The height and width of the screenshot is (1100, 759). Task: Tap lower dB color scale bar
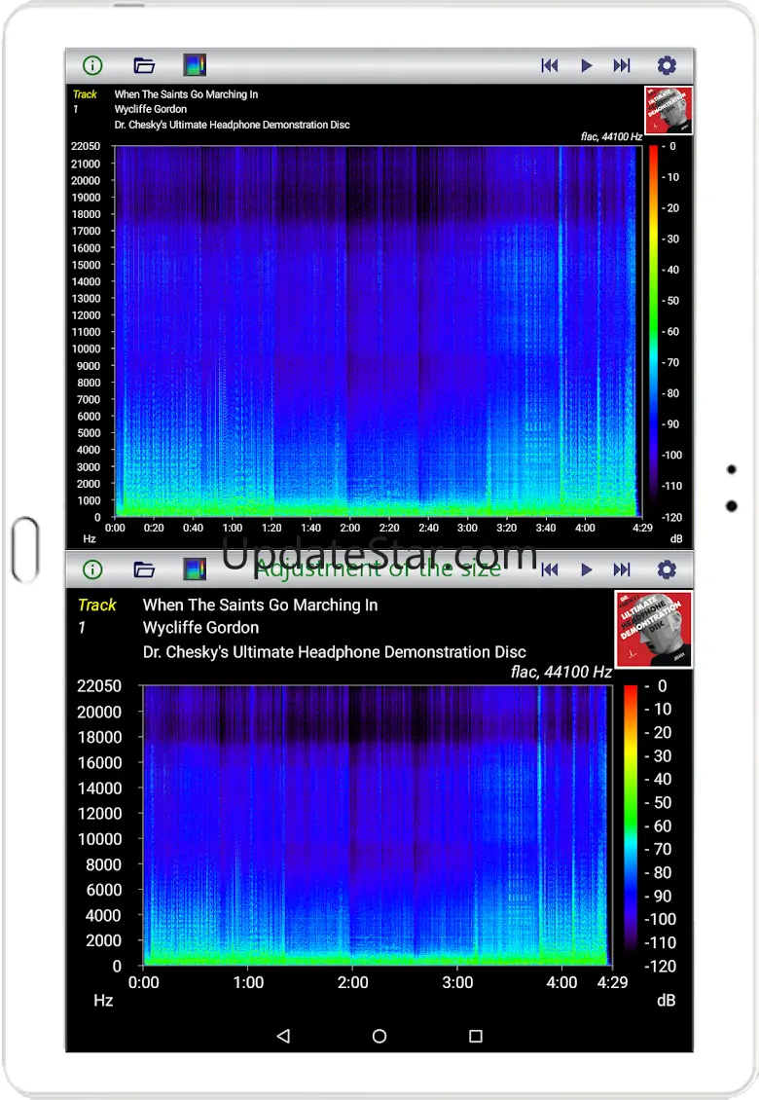630,825
